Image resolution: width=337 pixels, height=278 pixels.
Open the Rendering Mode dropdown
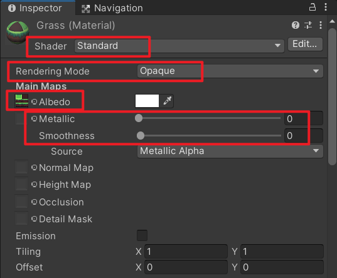(230, 71)
